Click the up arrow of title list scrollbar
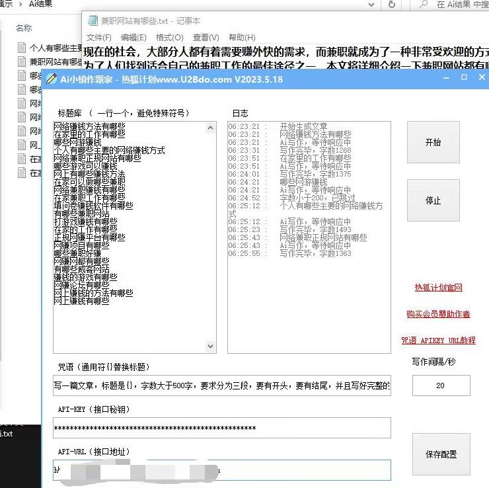Viewport: 489px width, 488px height. [211, 128]
